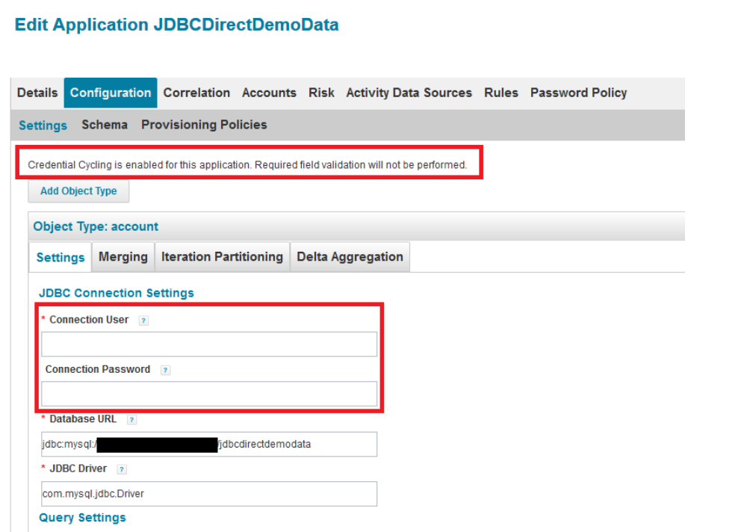Select the Activity Data Sources tab
The height and width of the screenshot is (532, 741).
pyautogui.click(x=409, y=93)
